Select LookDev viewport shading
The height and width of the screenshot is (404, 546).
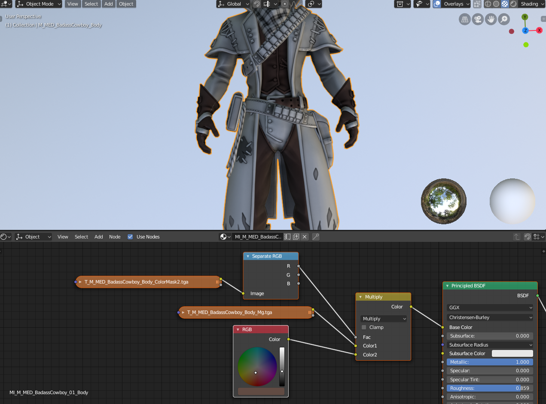(505, 4)
